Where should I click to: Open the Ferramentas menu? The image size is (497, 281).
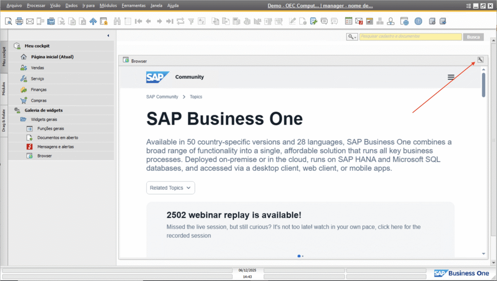pos(133,5)
